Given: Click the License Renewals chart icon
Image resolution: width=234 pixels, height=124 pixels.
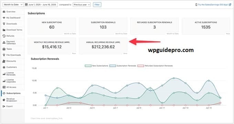Looking at the screenshot, I should click(x=4, y=74).
